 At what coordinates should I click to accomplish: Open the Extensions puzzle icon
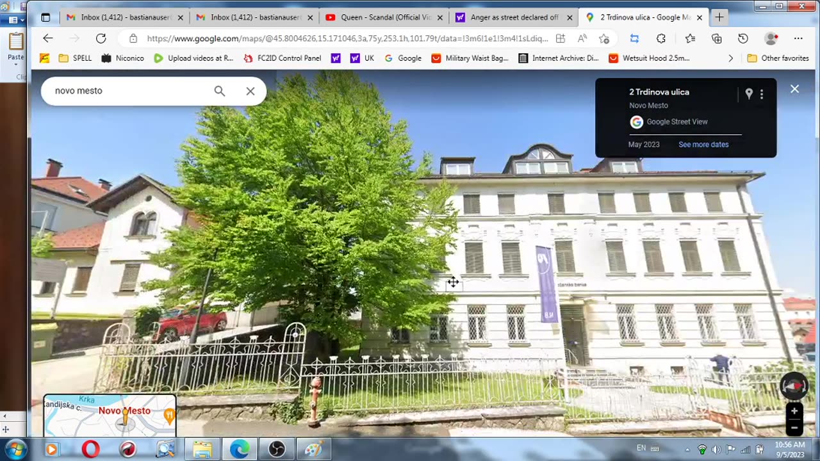(x=661, y=38)
